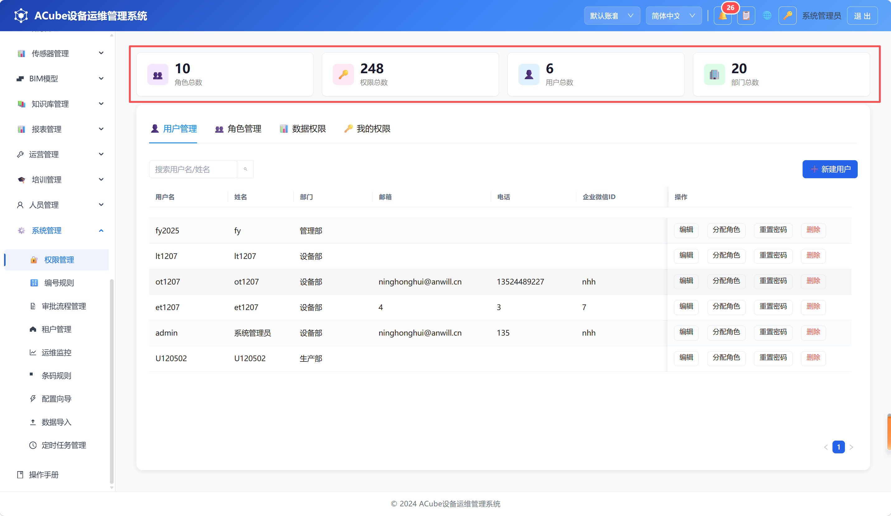Click the 租户管理 house icon
The width and height of the screenshot is (891, 516).
click(x=33, y=329)
